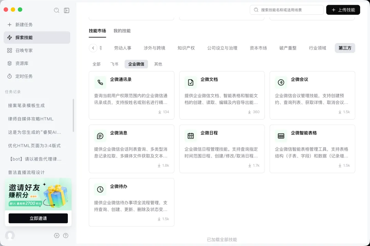Open 探索技能 in sidebar
The width and height of the screenshot is (370, 246).
pyautogui.click(x=37, y=38)
